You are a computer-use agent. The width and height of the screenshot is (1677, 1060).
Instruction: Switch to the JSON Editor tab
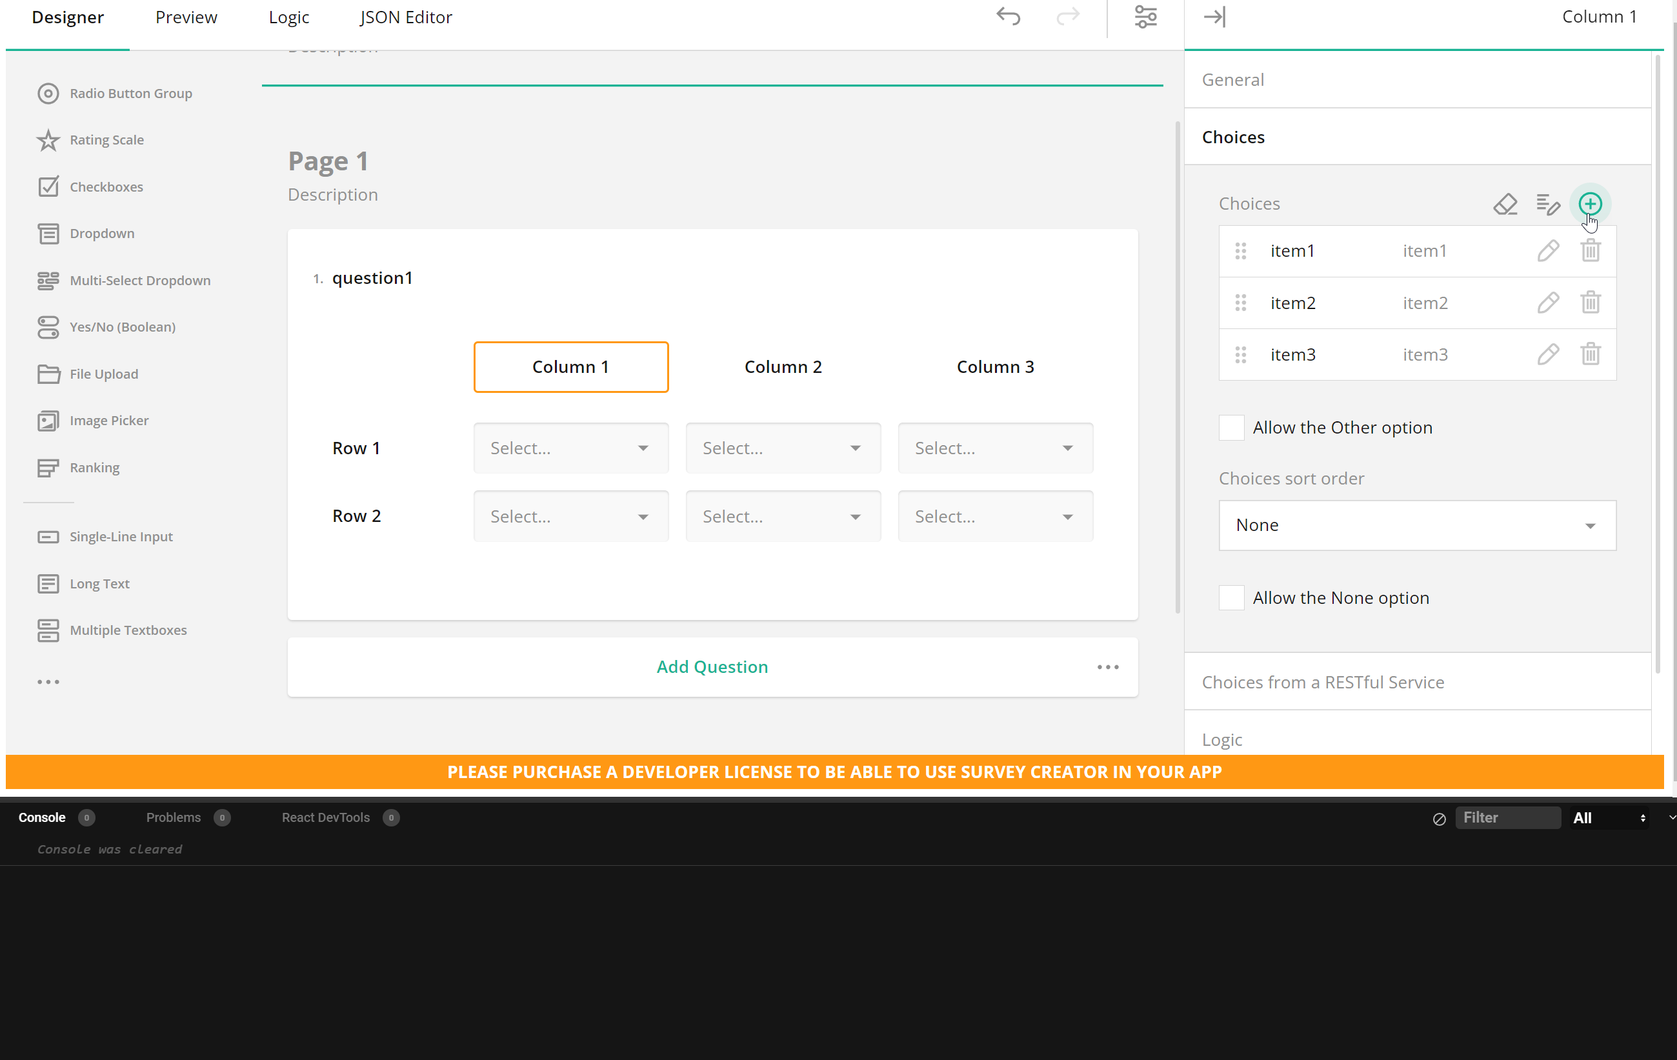(x=405, y=17)
